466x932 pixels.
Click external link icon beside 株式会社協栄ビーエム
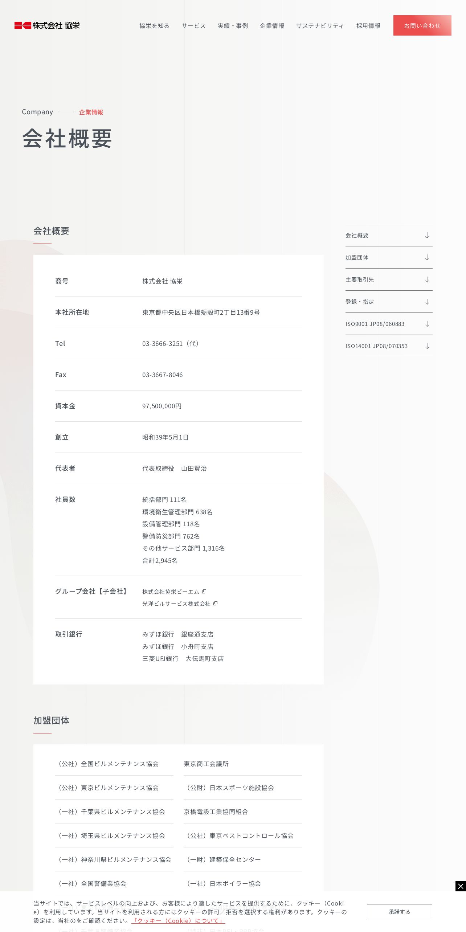[x=204, y=591]
